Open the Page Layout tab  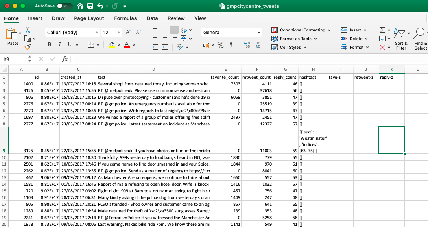(x=89, y=18)
